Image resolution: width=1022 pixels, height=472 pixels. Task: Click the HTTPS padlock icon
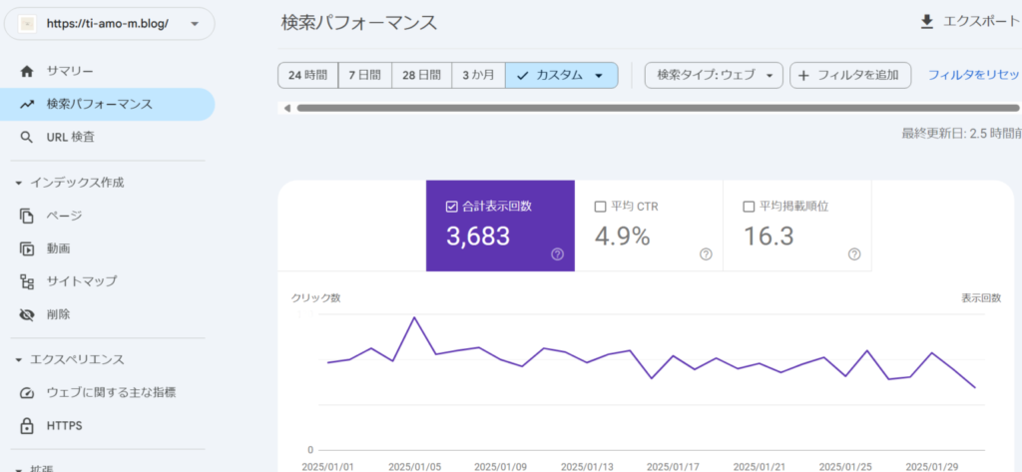[x=27, y=426]
